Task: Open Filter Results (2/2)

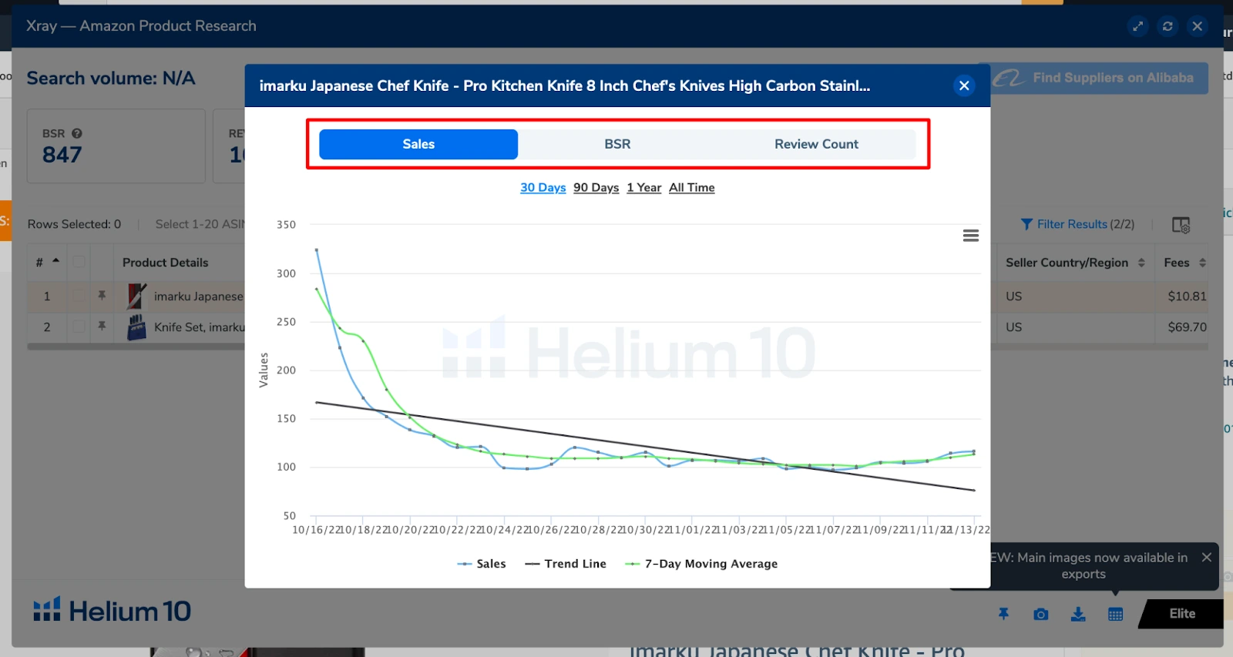Action: (x=1077, y=224)
